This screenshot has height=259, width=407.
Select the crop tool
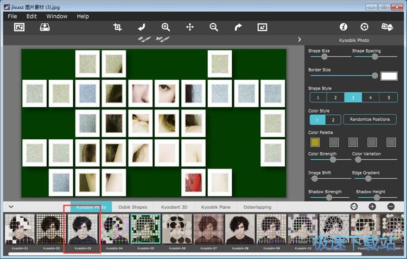coord(117,27)
